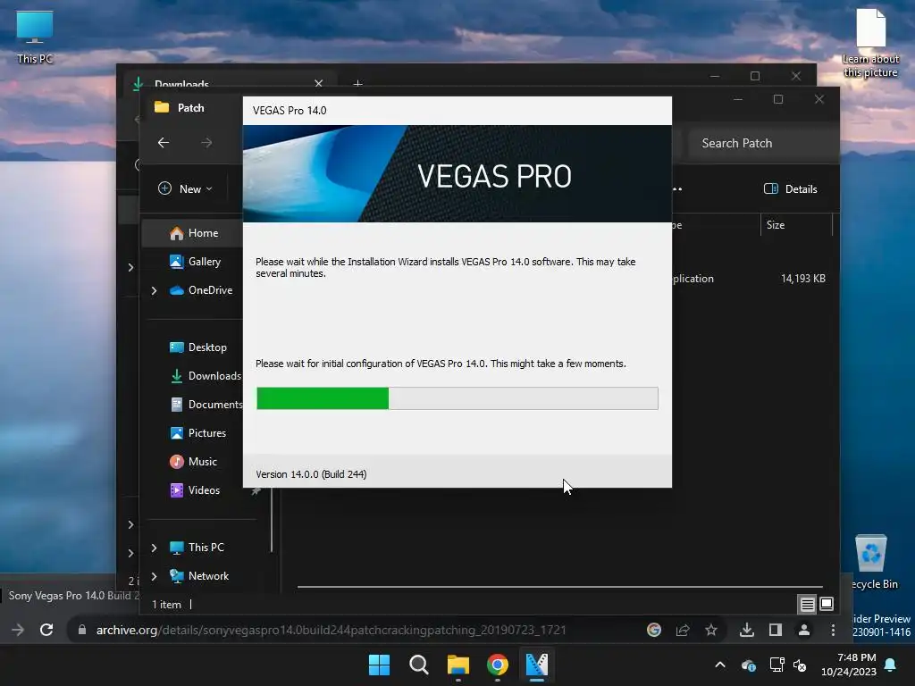Screen dimensions: 915x686
Task: View site information lock icon
Action: [x=81, y=630]
